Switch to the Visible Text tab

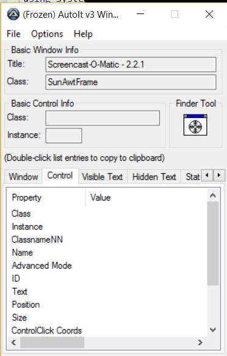click(x=103, y=177)
